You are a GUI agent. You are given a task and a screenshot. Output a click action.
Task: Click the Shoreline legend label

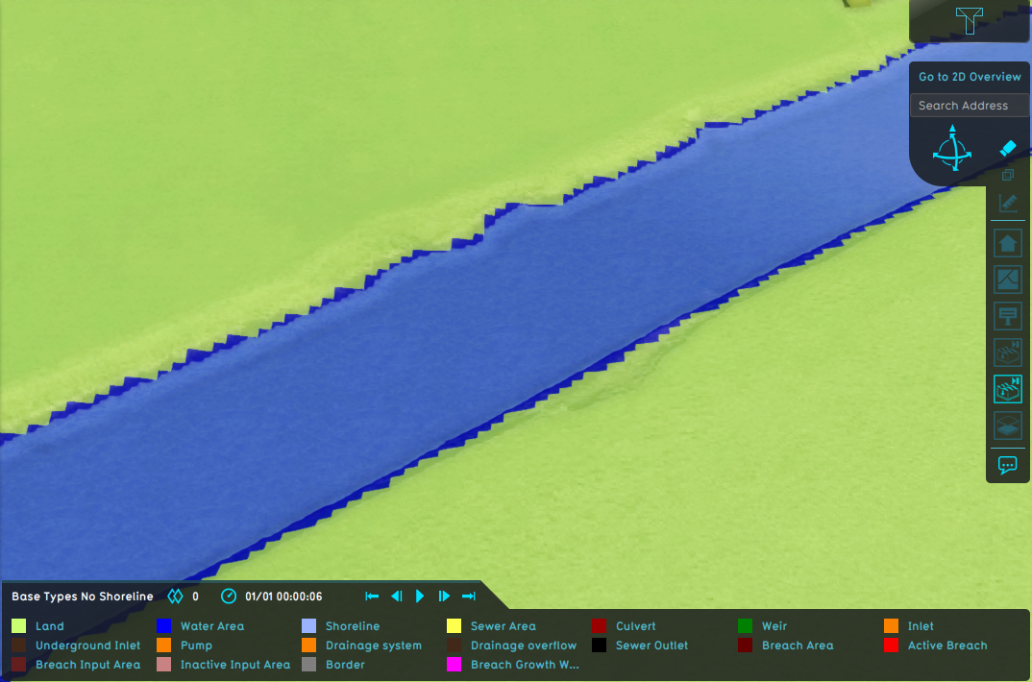click(352, 626)
